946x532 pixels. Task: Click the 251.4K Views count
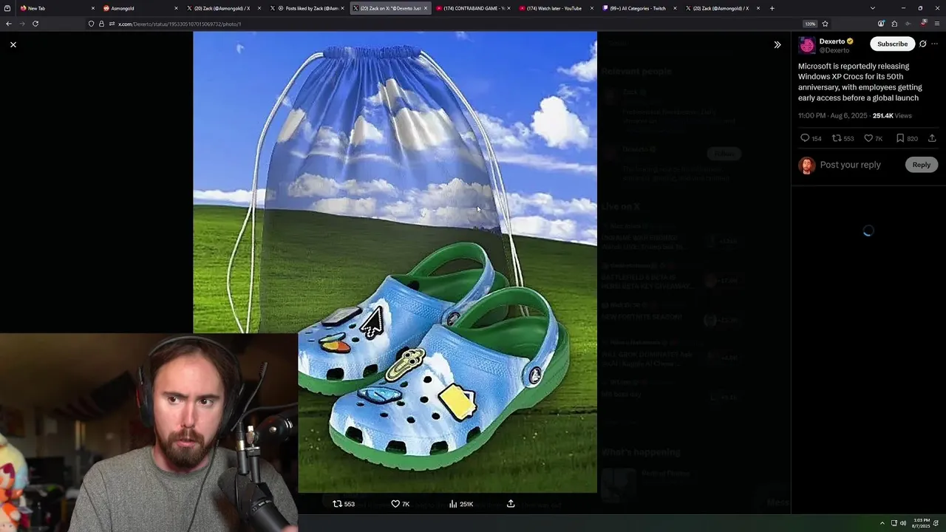click(x=892, y=116)
